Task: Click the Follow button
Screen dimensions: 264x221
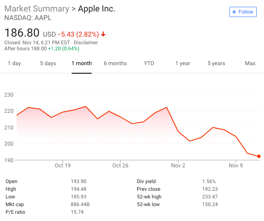Action: (243, 12)
